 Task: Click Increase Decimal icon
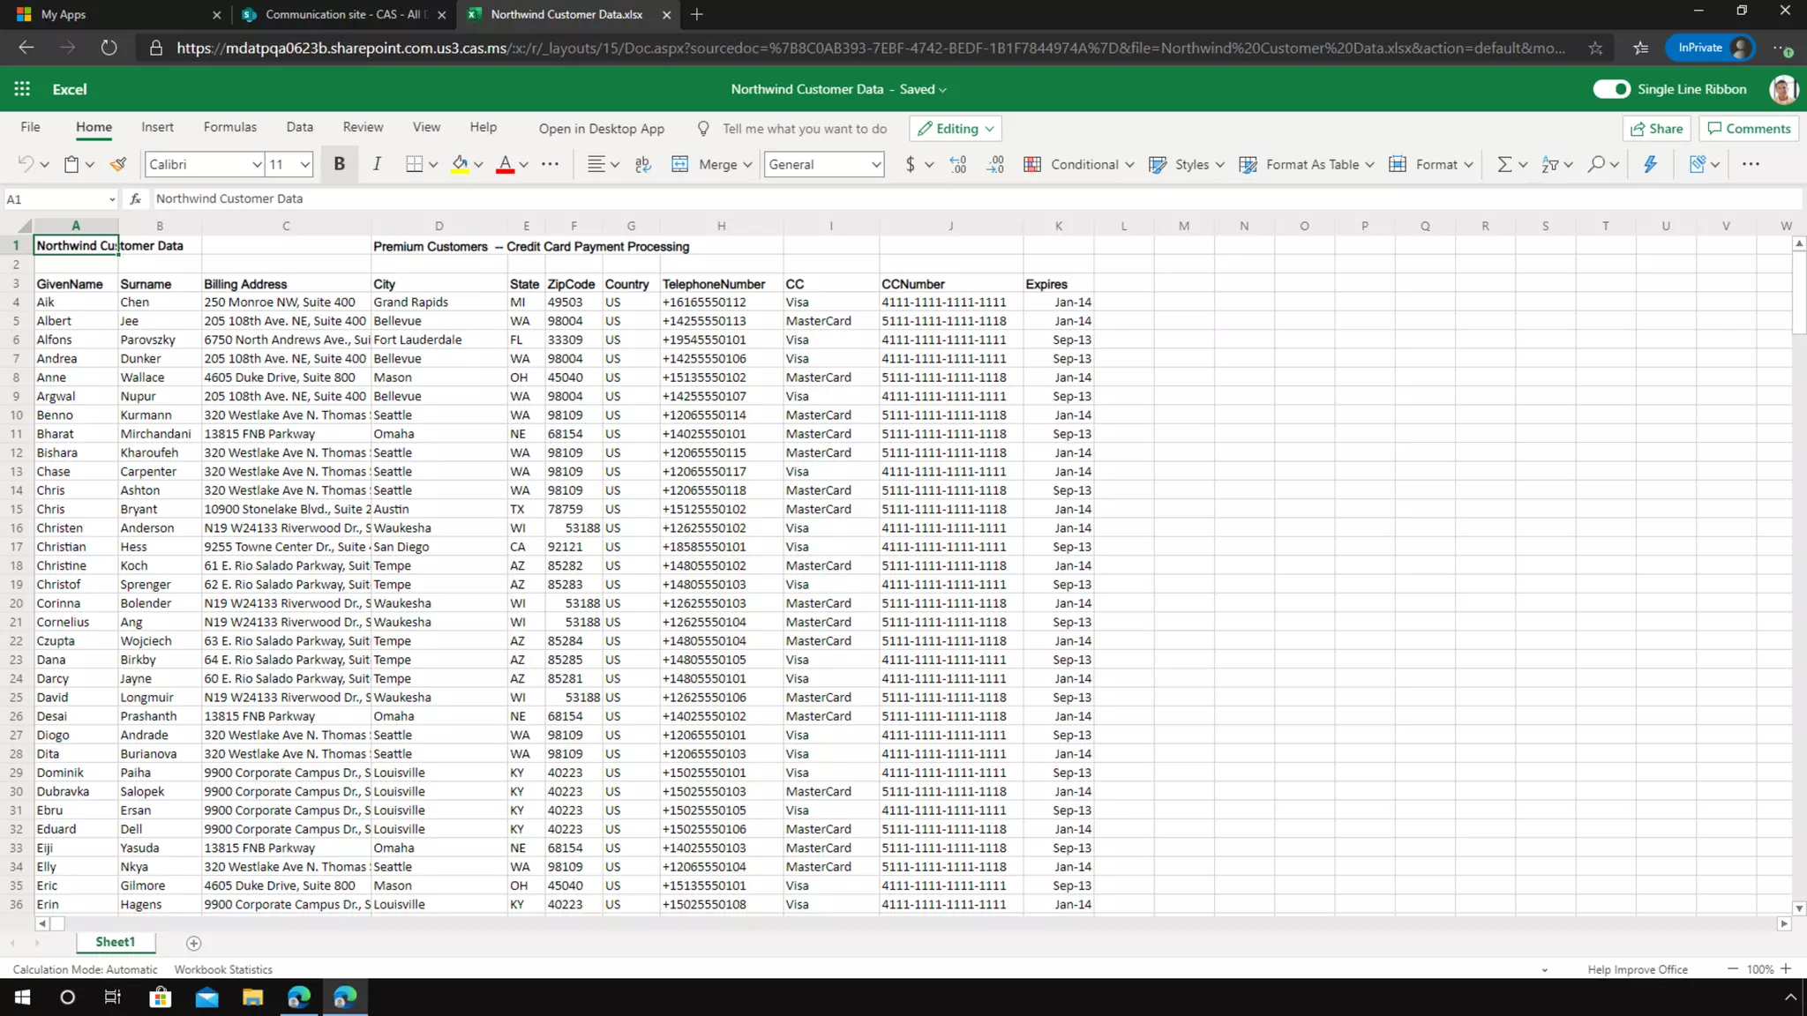coord(958,164)
